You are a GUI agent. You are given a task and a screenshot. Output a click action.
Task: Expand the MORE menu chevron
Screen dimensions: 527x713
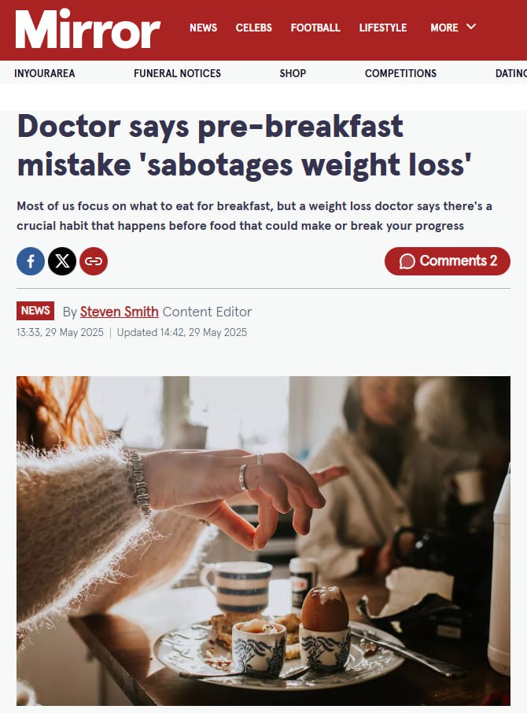pyautogui.click(x=471, y=27)
